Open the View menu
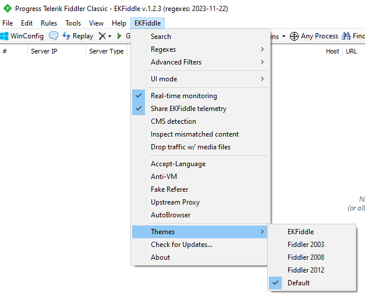 click(x=96, y=23)
